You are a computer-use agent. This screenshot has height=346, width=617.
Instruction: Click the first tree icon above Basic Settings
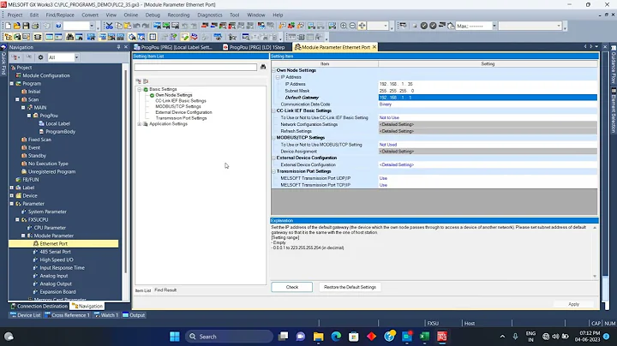[x=139, y=81]
